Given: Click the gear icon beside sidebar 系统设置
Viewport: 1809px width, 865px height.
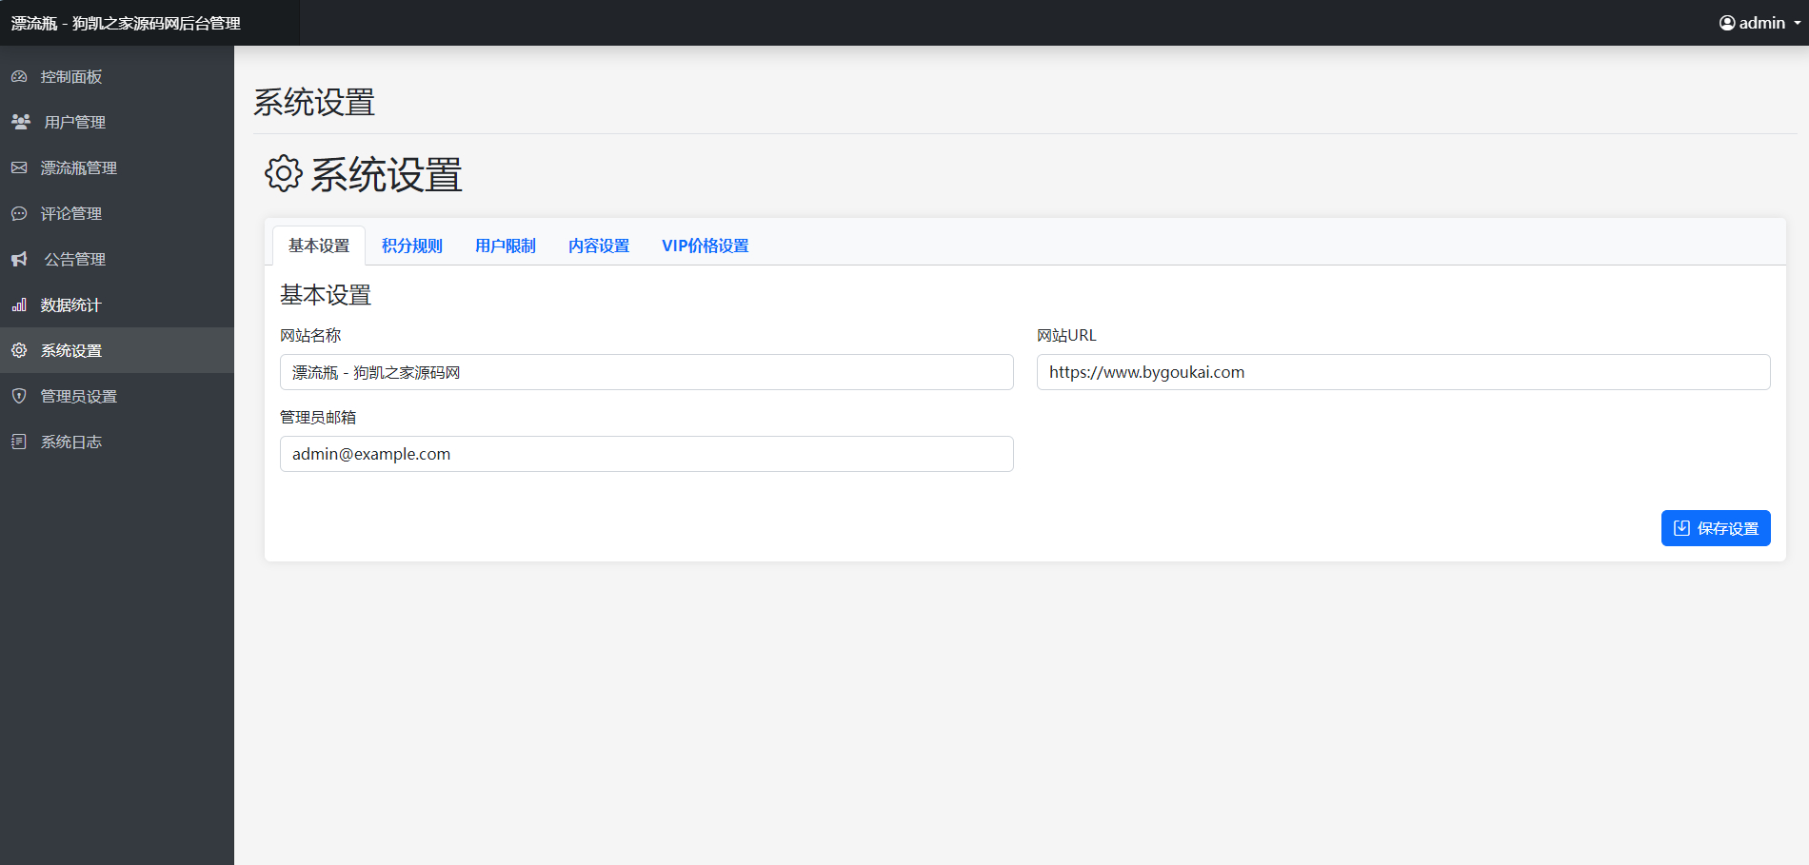Looking at the screenshot, I should click(19, 350).
